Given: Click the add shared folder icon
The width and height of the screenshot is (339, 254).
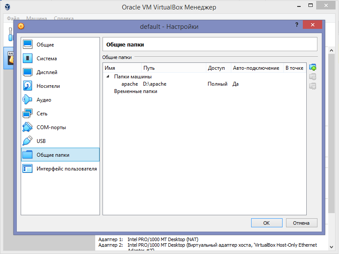Looking at the screenshot, I should pyautogui.click(x=313, y=68).
